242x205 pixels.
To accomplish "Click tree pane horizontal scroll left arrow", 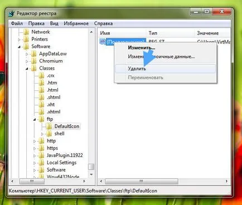I will [x=12, y=181].
